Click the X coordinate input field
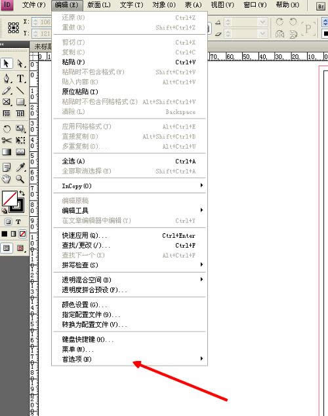The image size is (328, 416). point(41,22)
